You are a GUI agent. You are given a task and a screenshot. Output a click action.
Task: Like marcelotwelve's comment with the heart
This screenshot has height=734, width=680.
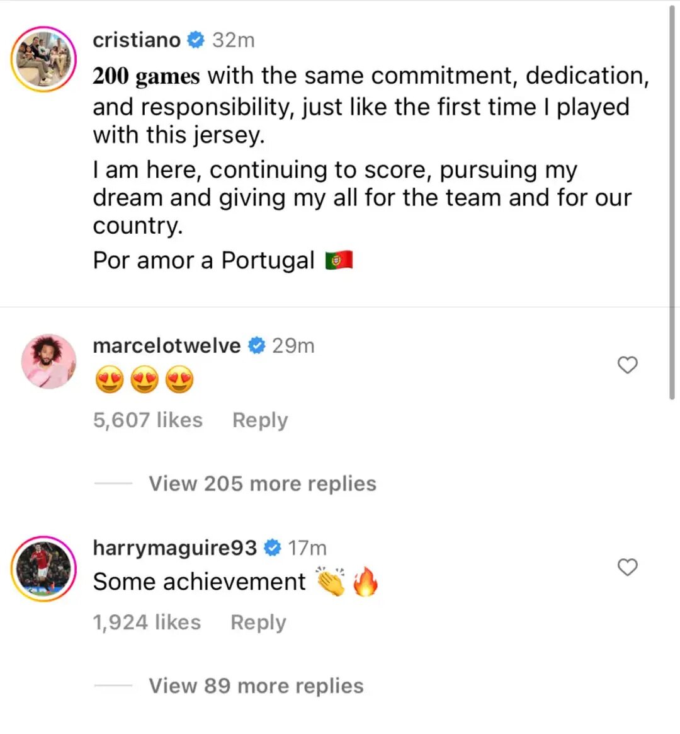(627, 365)
